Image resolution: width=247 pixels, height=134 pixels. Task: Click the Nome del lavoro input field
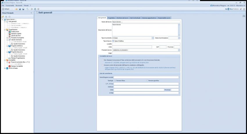tap(146, 22)
